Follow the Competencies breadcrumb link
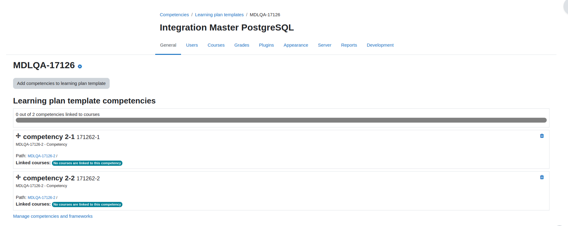Image resolution: width=568 pixels, height=226 pixels. tap(174, 15)
